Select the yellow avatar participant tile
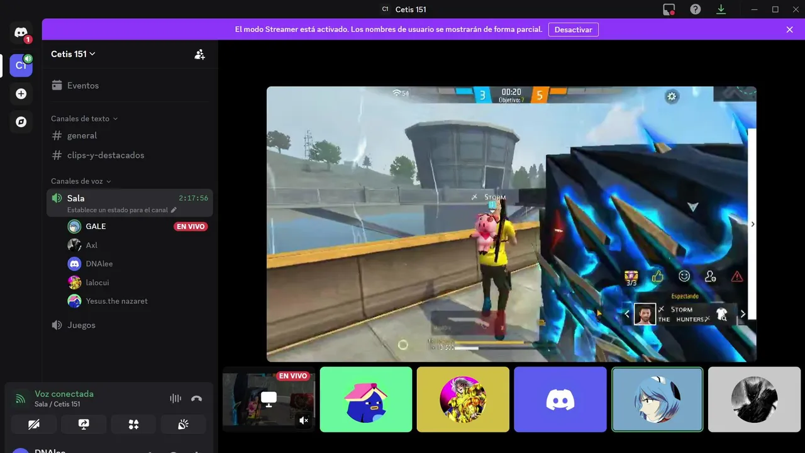This screenshot has width=805, height=453. tap(463, 400)
